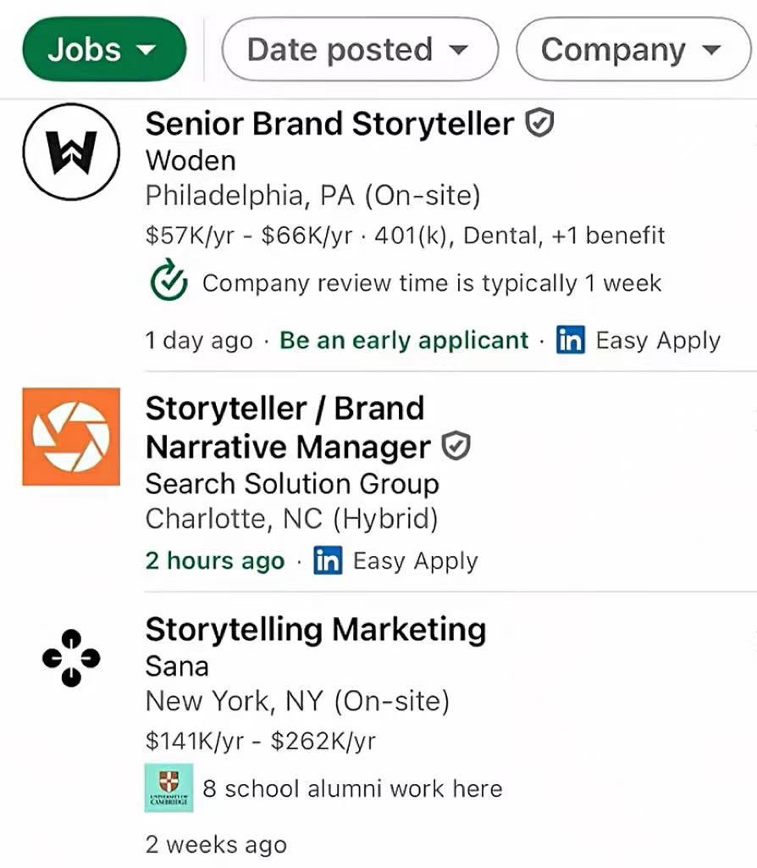
Task: Expand the Jobs filter dropdown
Action: [103, 49]
